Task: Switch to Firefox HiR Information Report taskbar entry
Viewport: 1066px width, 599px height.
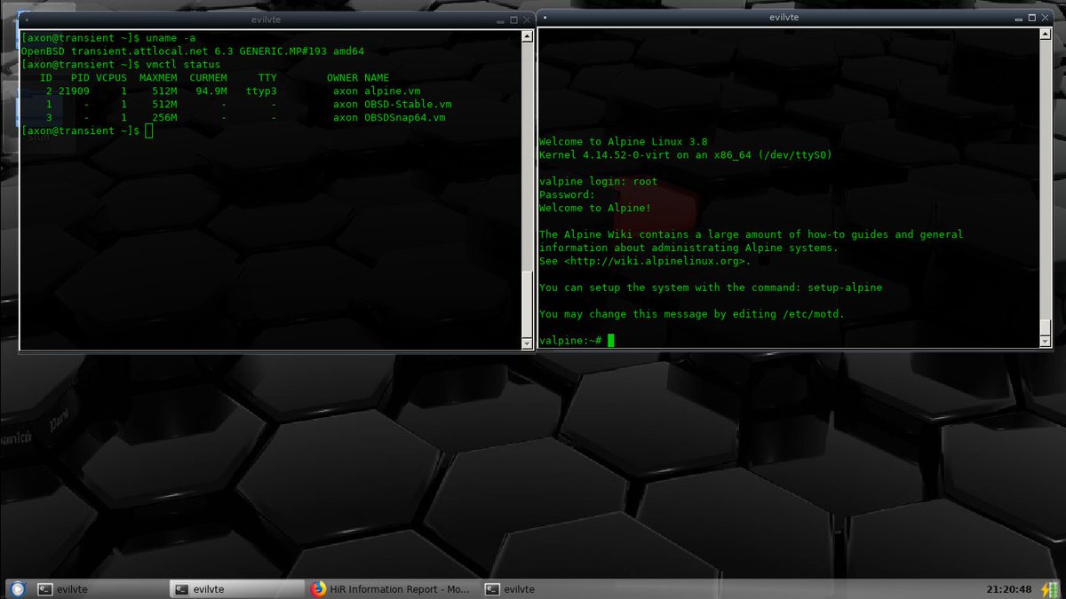Action: coord(390,589)
